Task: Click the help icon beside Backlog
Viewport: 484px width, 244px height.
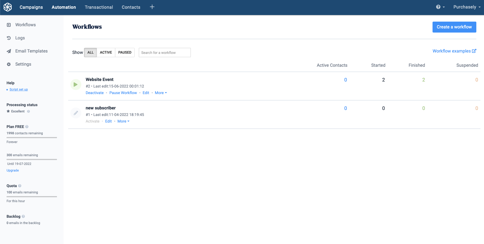Action: [x=23, y=216]
